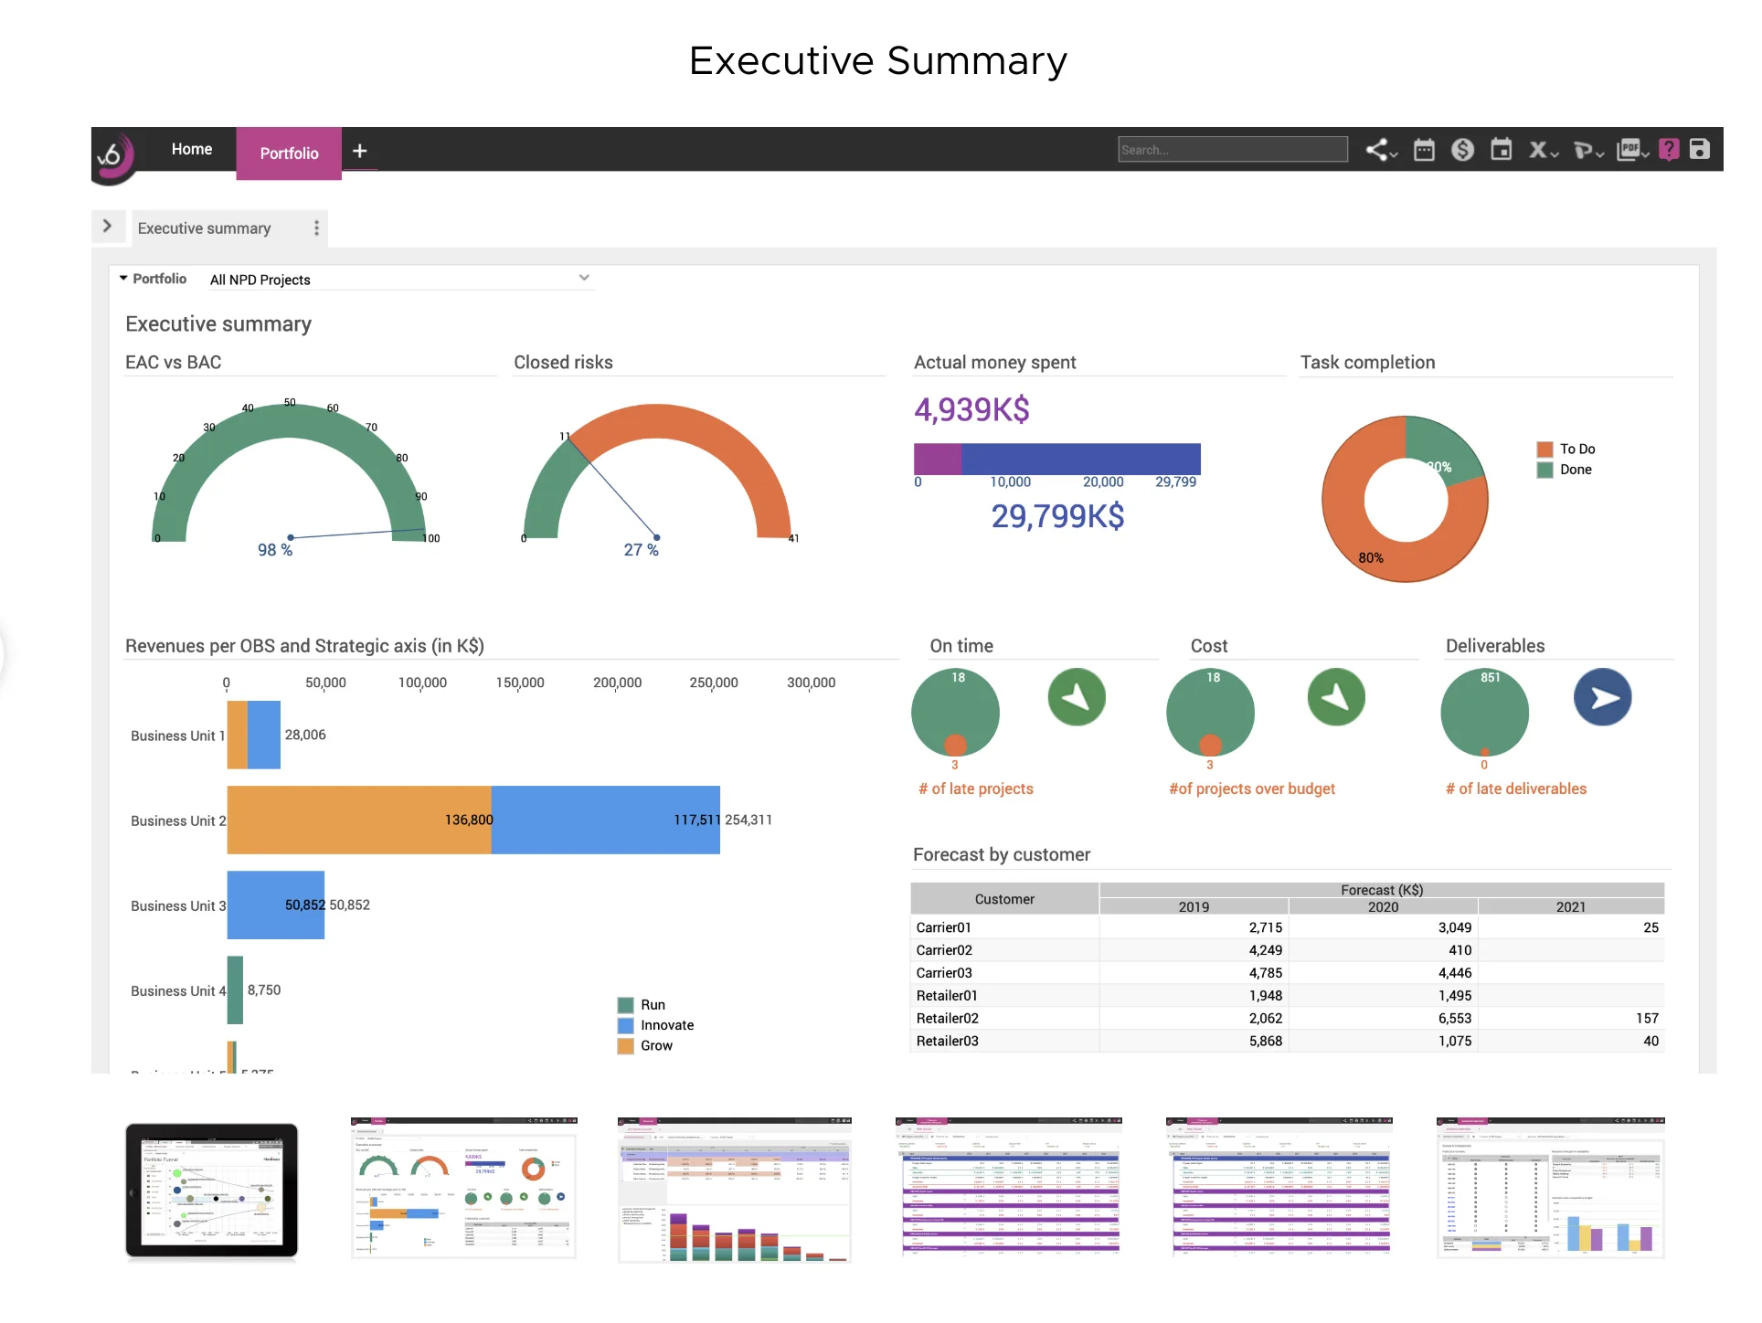Screen dimensions: 1762x1323
Task: Open the Home tab
Action: point(192,149)
